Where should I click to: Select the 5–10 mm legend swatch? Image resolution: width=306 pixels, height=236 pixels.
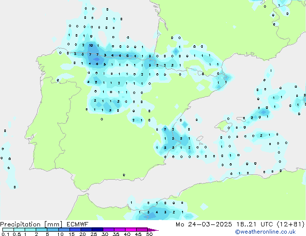pos(53,230)
